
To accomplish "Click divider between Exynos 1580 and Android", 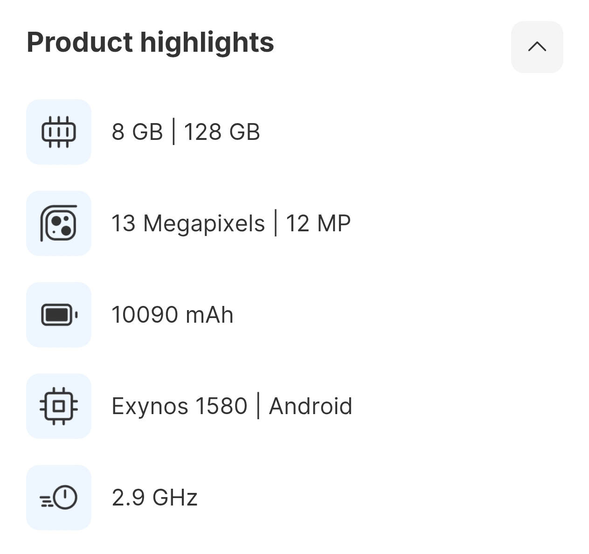I will (258, 406).
